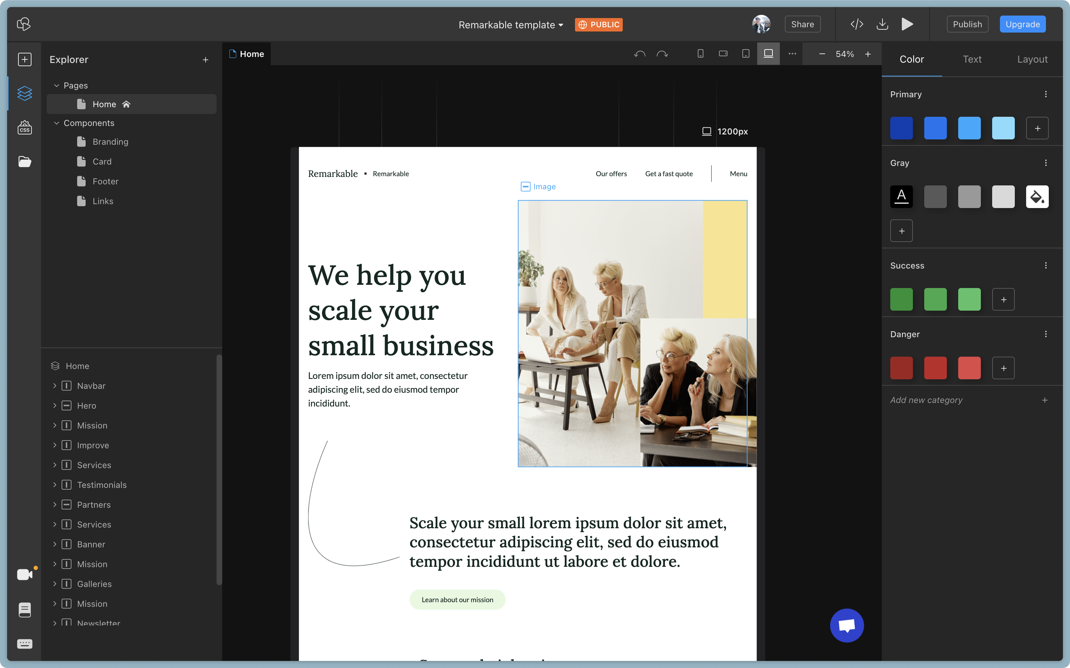The image size is (1070, 668).
Task: Click the Publish button
Action: coord(967,24)
